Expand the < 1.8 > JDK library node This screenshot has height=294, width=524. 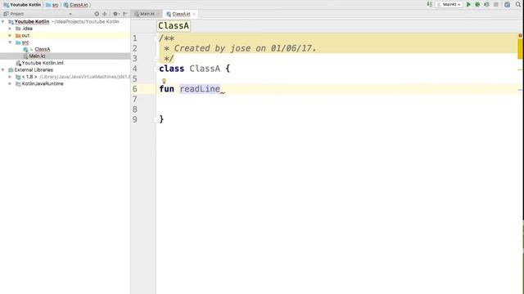coord(10,77)
